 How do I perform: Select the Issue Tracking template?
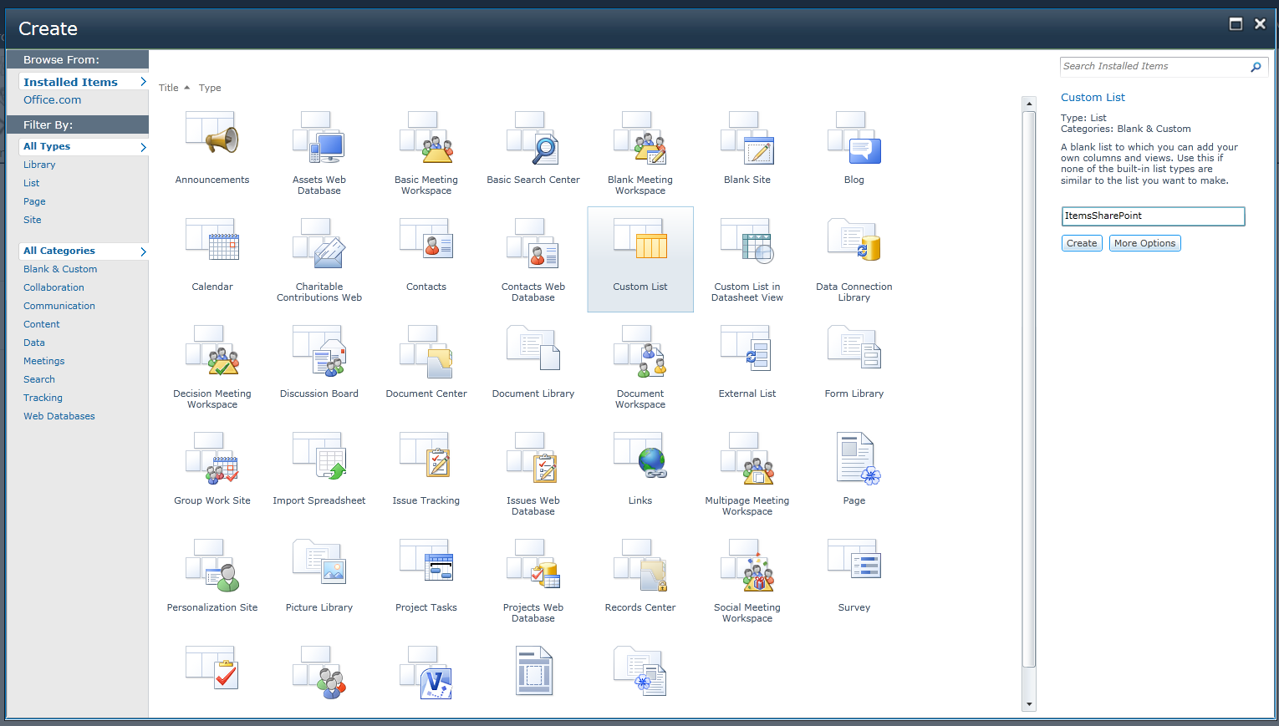coord(425,468)
